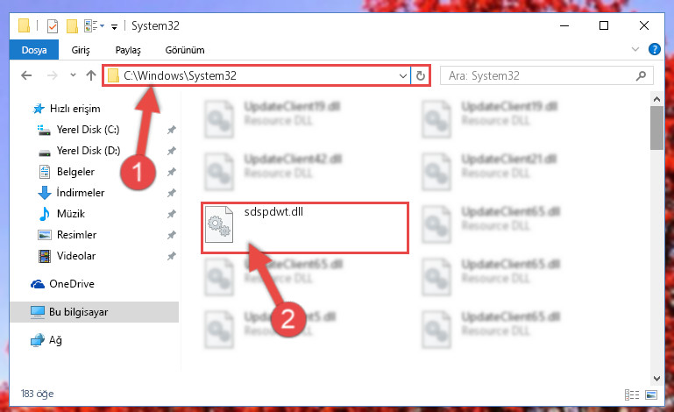Image resolution: width=674 pixels, height=412 pixels.
Task: Click in the Ara: System32 search box
Action: pyautogui.click(x=539, y=75)
